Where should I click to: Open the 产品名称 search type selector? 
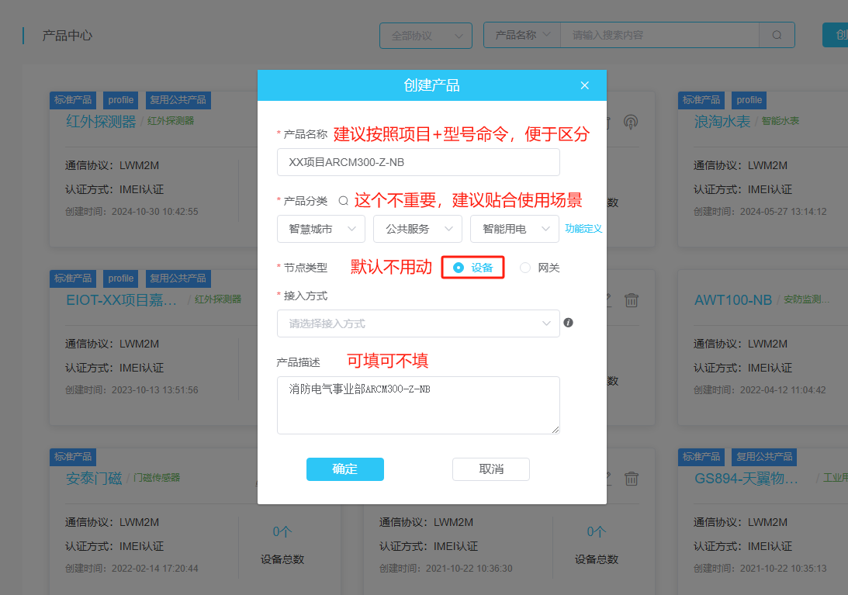tap(522, 35)
